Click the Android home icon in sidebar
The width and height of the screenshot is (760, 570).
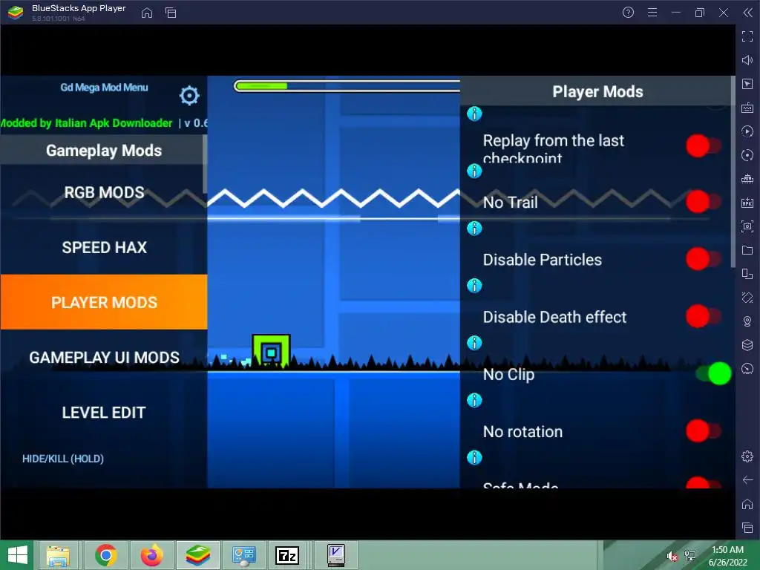747,504
